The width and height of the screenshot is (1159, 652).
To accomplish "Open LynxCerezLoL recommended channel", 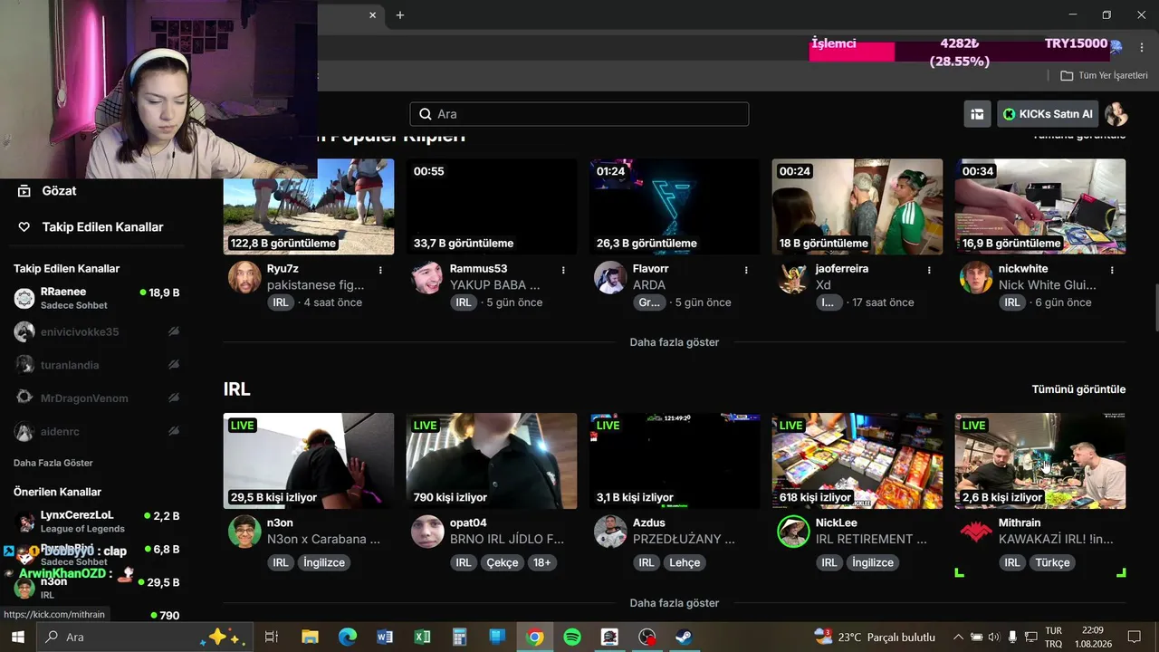I will coord(97,522).
